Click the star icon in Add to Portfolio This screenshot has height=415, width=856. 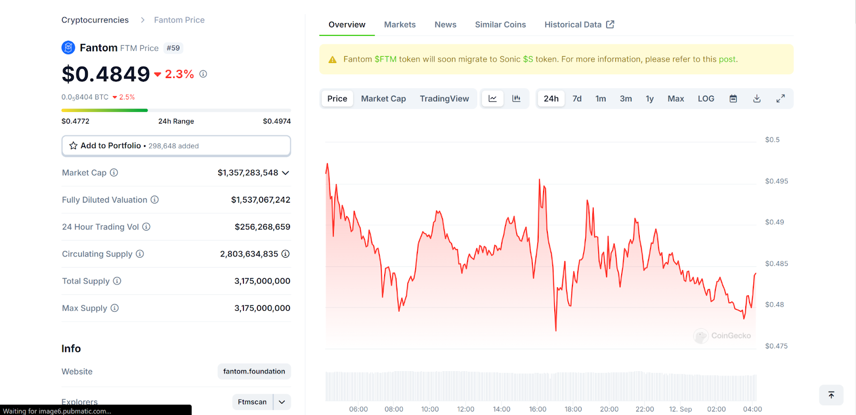(73, 145)
